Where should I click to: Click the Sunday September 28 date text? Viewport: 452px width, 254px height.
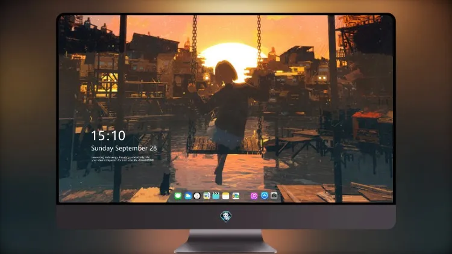124,148
